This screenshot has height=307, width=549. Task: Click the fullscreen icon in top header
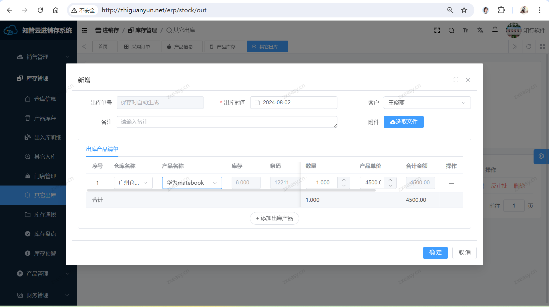(437, 30)
